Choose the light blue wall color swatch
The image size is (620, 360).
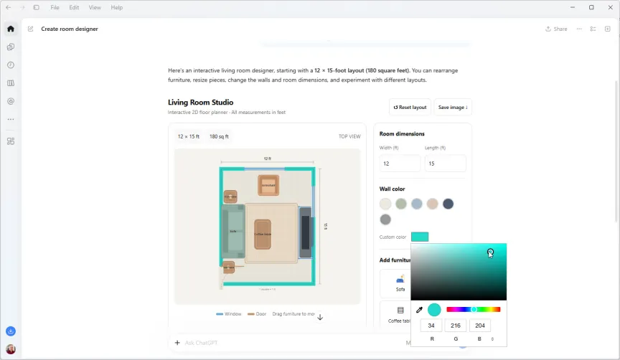point(417,204)
